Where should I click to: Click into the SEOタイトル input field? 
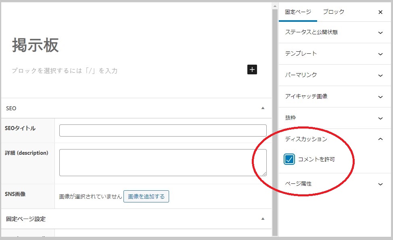[163, 131]
